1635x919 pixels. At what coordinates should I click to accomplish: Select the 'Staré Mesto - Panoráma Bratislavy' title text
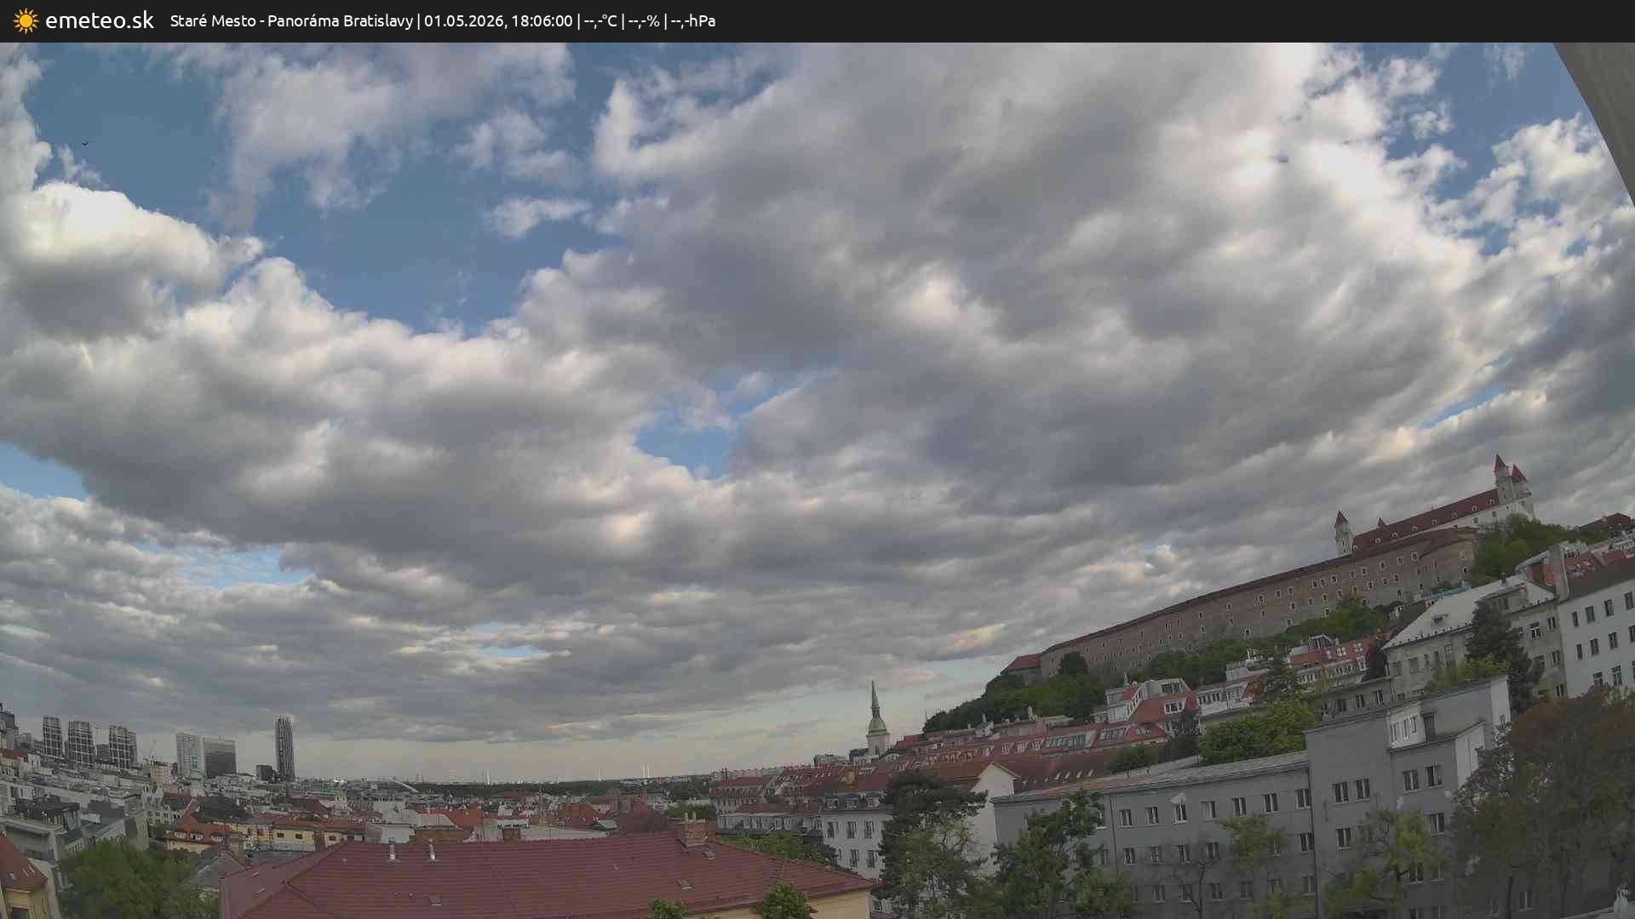[x=291, y=21]
